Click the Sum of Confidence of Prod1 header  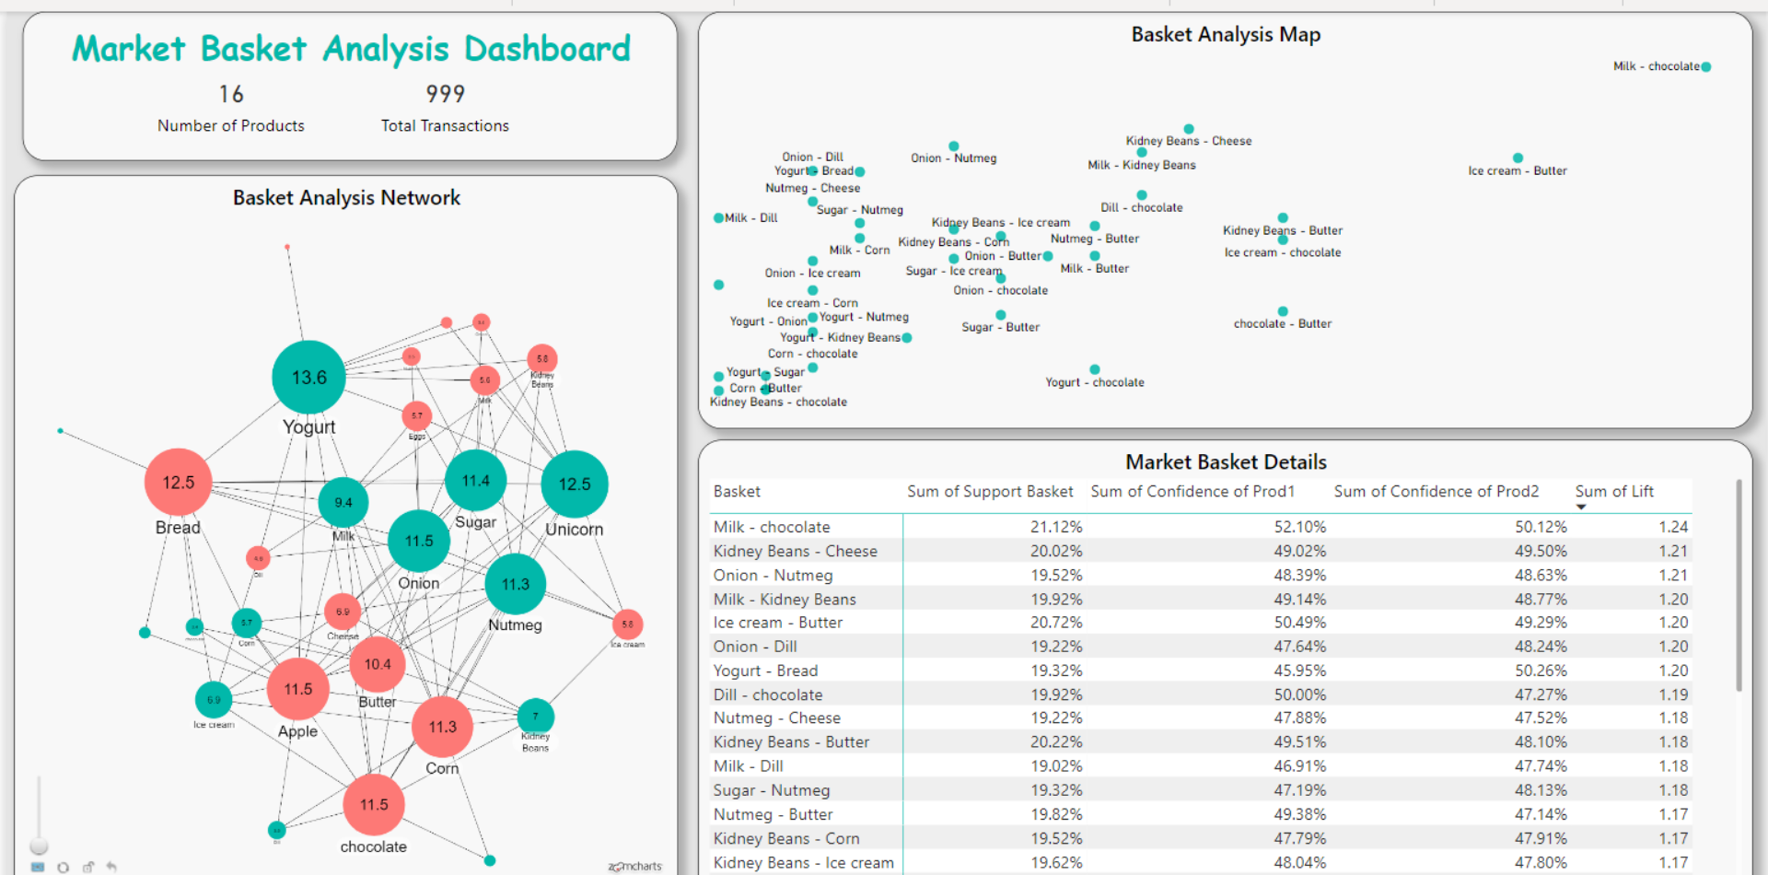coord(1192,492)
